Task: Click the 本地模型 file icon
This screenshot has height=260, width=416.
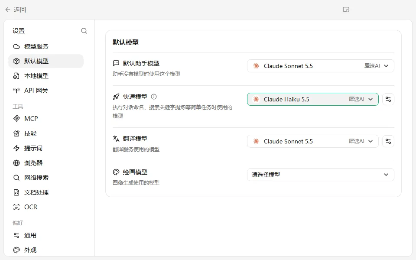Action: coord(16,76)
